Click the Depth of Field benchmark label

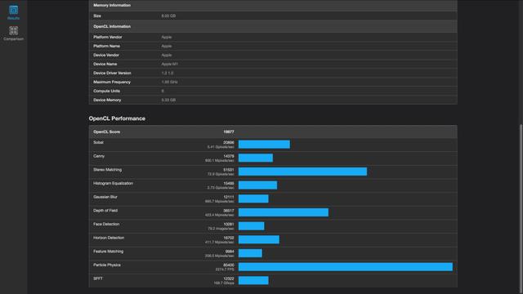105,211
